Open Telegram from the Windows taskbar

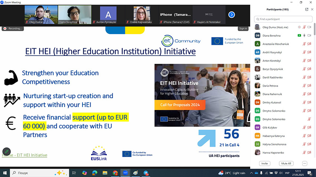click(x=146, y=173)
